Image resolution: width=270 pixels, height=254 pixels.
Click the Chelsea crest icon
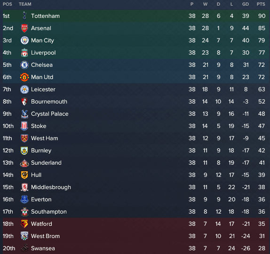tap(24, 65)
